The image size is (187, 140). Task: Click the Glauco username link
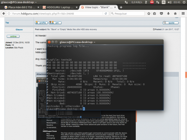19,29
